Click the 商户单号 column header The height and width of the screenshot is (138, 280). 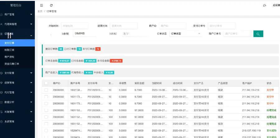click(75, 83)
